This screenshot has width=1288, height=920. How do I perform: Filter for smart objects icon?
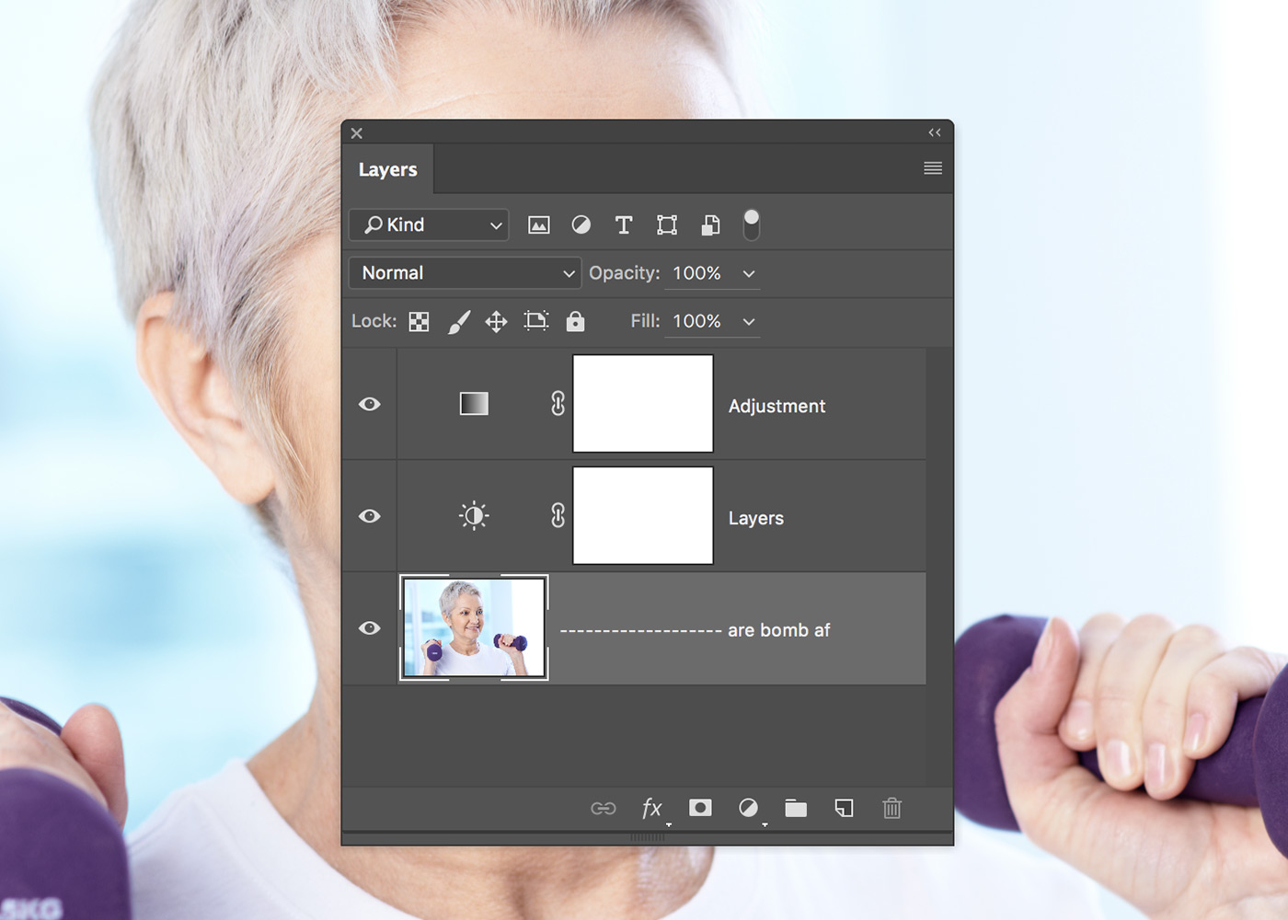pos(710,224)
